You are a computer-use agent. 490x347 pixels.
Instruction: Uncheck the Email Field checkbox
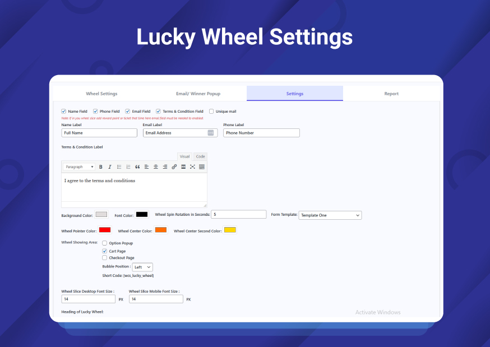pyautogui.click(x=127, y=111)
